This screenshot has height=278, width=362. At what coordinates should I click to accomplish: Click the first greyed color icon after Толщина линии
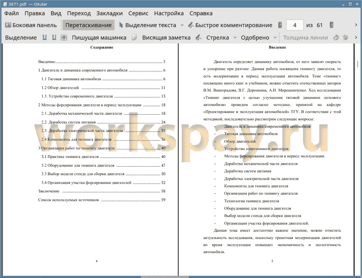336,37
